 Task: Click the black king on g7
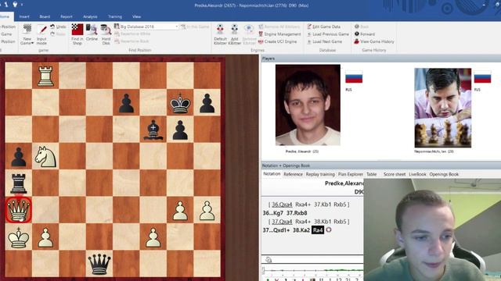click(x=180, y=103)
